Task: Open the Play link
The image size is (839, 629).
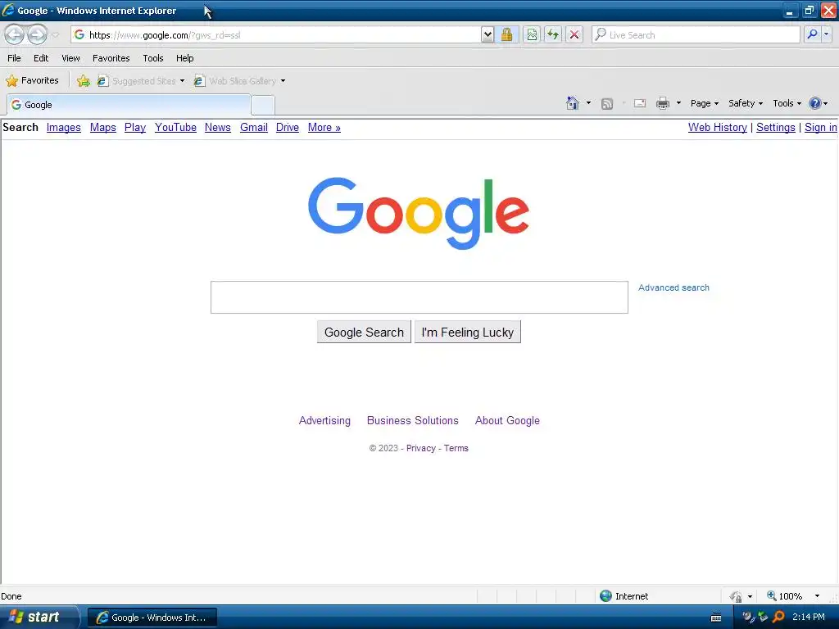Action: click(135, 127)
